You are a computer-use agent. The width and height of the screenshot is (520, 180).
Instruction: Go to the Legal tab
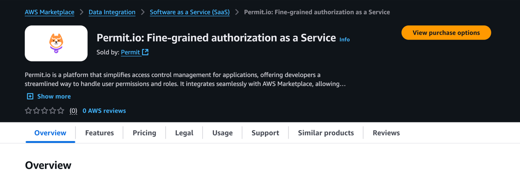click(184, 133)
